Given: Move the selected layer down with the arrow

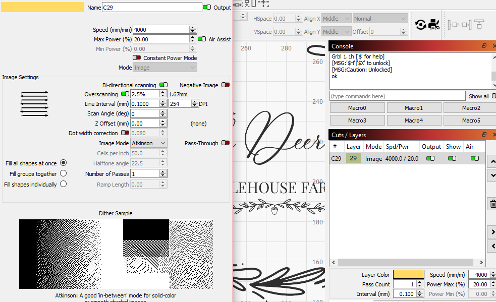Looking at the screenshot, I should 492,175.
